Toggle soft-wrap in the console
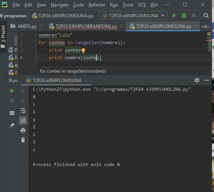The width and height of the screenshot is (214, 192). (x=23, y=111)
